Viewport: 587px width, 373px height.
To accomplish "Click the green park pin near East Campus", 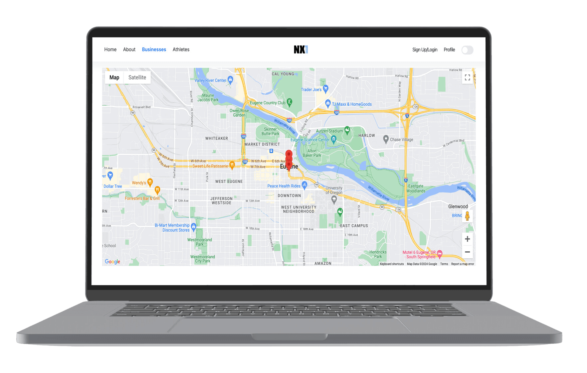I will [340, 212].
